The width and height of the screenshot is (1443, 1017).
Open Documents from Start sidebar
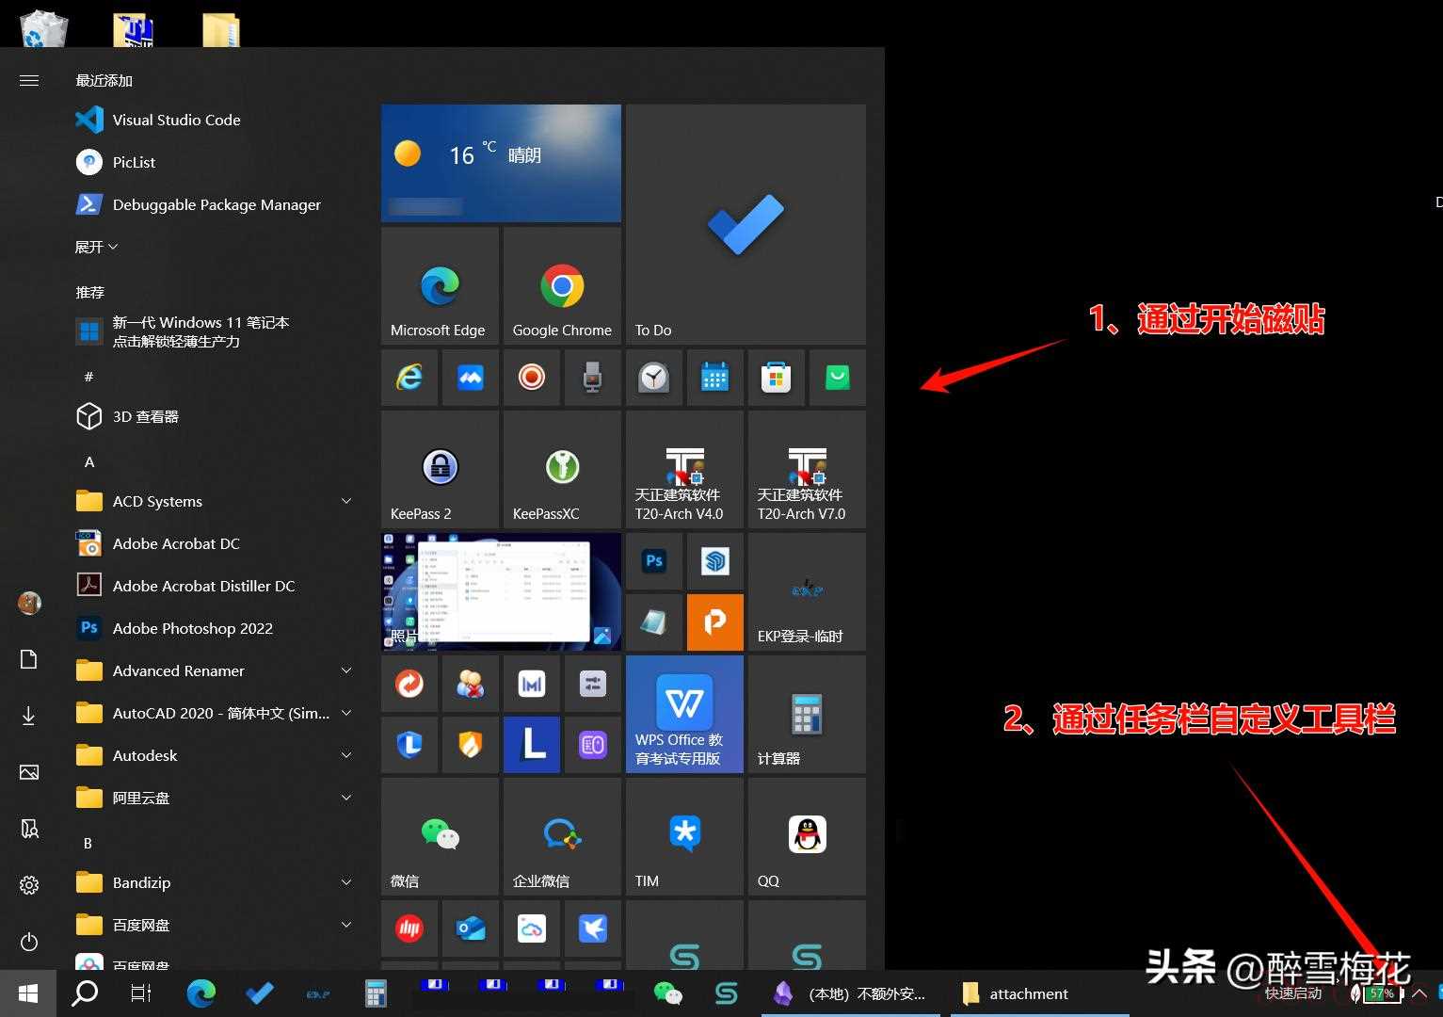tap(29, 659)
